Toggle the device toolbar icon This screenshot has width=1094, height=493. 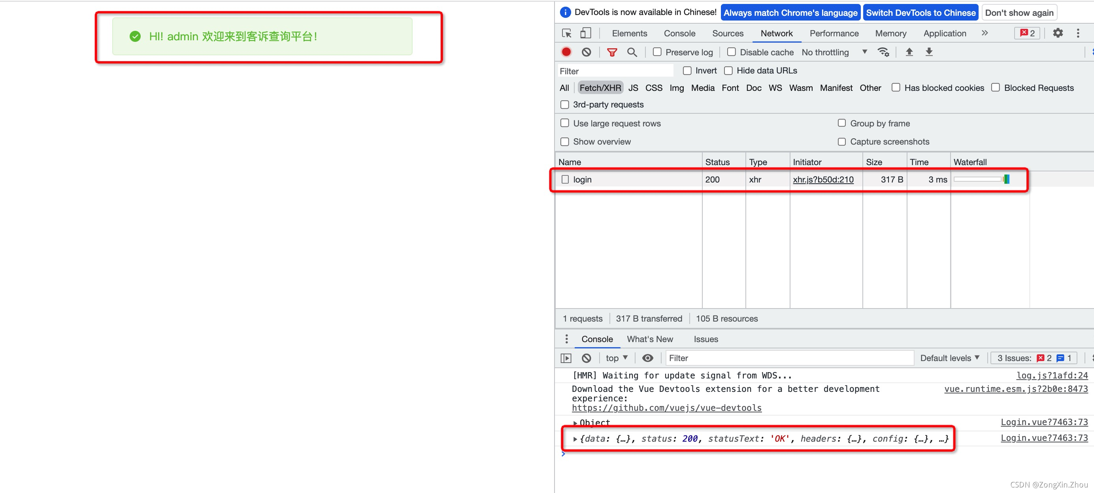tap(586, 33)
